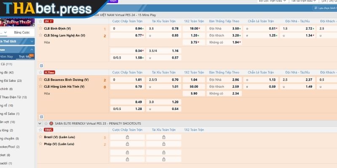Toggle the star beside the H.Time badge
This screenshot has width=337, height=168.
coord(40,72)
